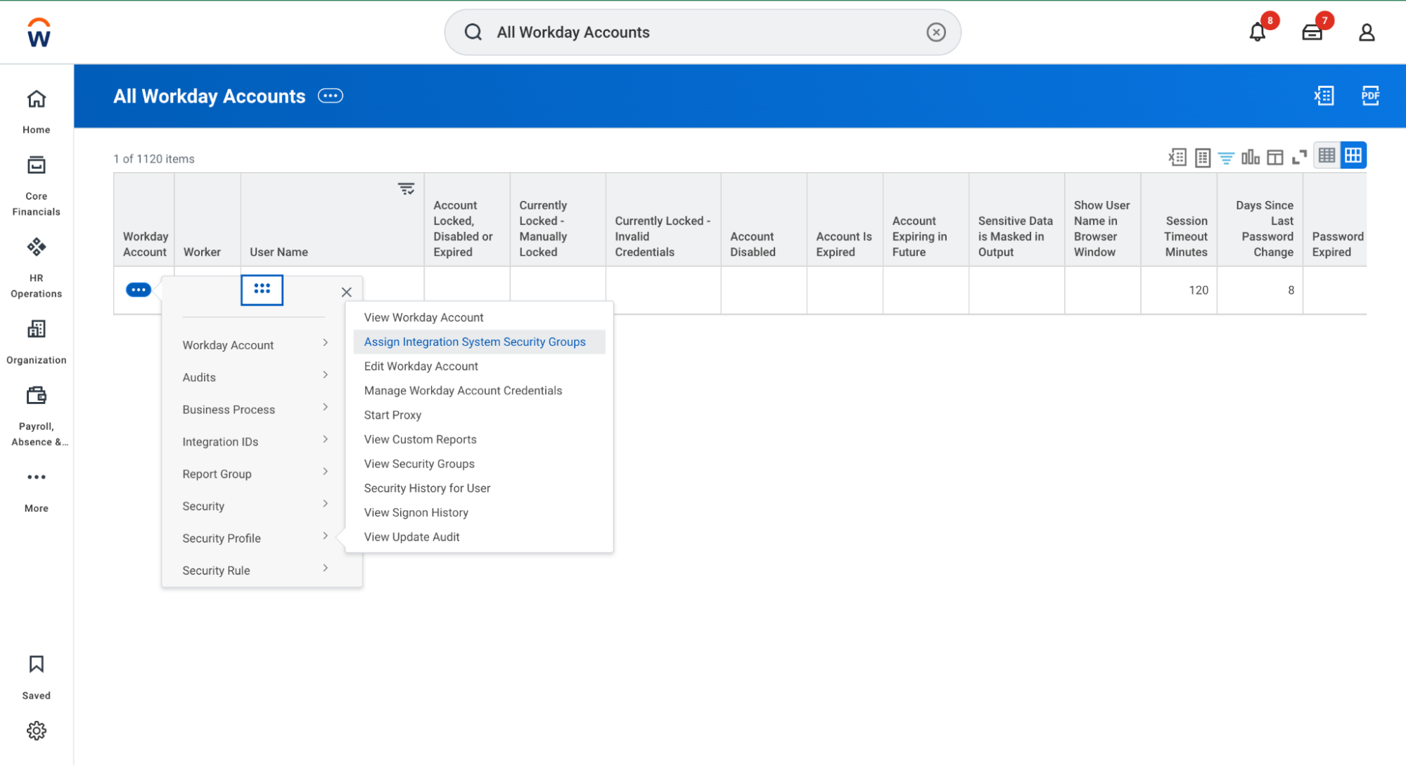1406x766 pixels.
Task: Export the report as PDF
Action: tap(1369, 96)
